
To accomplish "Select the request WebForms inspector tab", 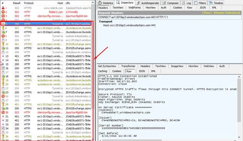I will point(134,8).
